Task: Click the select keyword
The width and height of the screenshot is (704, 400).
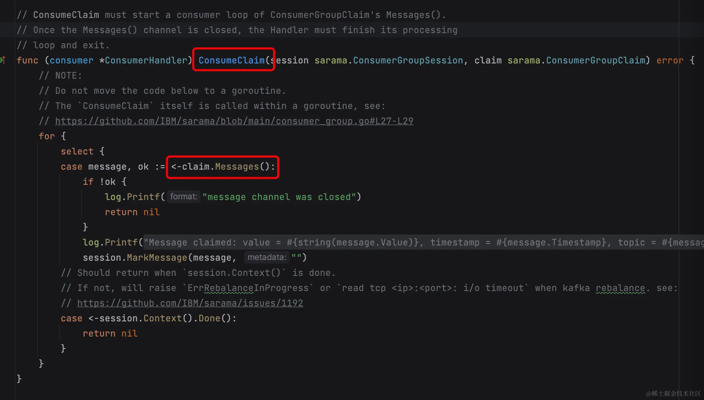Action: point(77,151)
